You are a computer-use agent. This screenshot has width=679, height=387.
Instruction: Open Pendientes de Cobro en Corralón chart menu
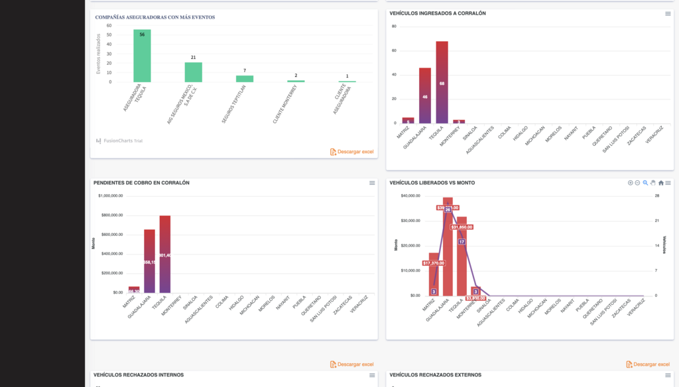(372, 183)
